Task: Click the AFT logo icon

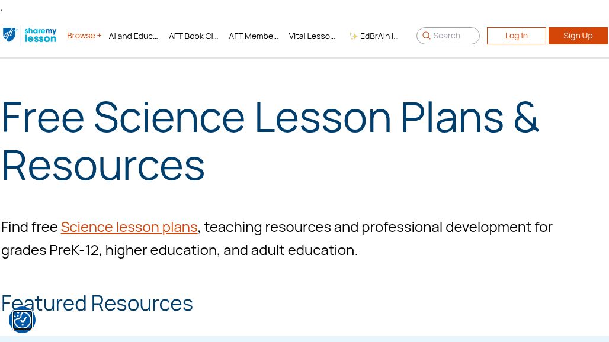Action: coord(9,36)
